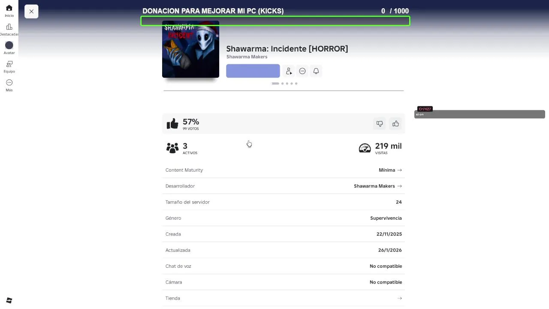
Task: Click the 57% rating value
Action: point(191,122)
